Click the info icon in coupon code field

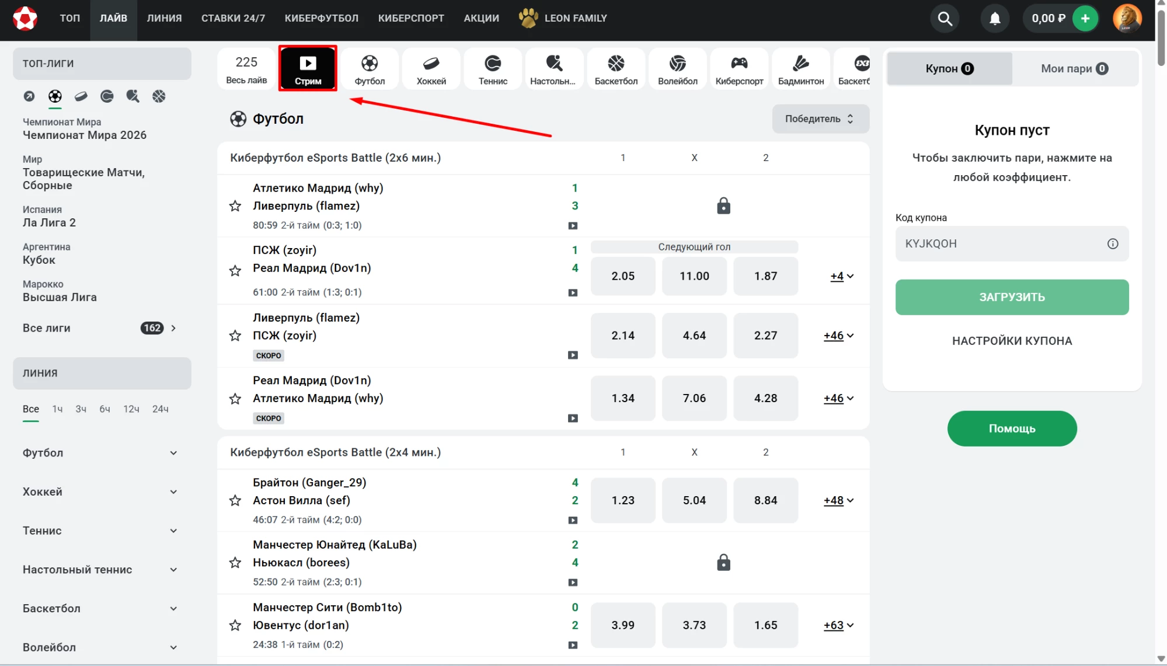(x=1113, y=244)
